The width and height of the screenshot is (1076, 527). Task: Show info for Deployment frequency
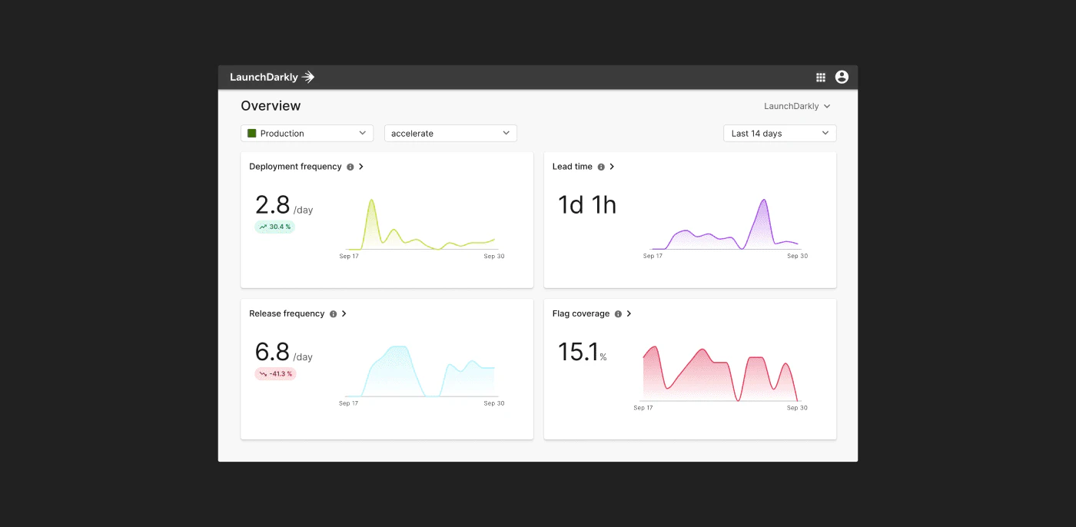350,167
